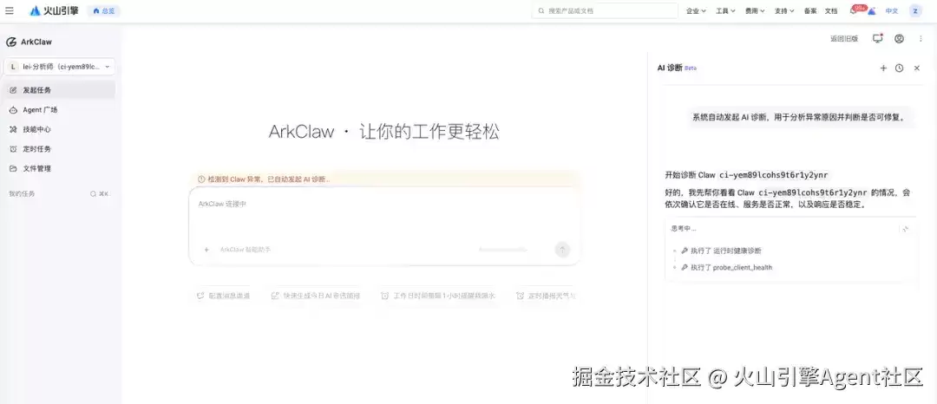Click the 总览 overview button
Viewport: 937px width, 404px height.
point(103,10)
